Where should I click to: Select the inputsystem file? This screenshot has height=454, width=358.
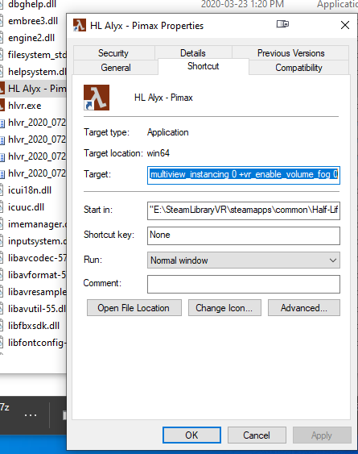click(37, 241)
